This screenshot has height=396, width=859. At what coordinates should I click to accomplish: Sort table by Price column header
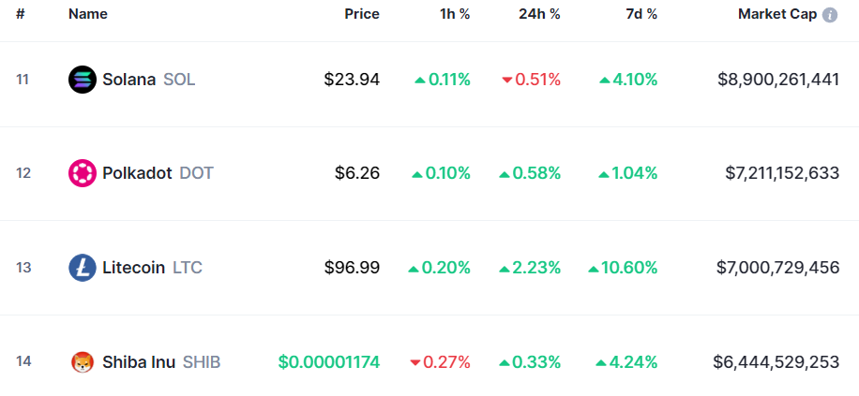tap(362, 14)
